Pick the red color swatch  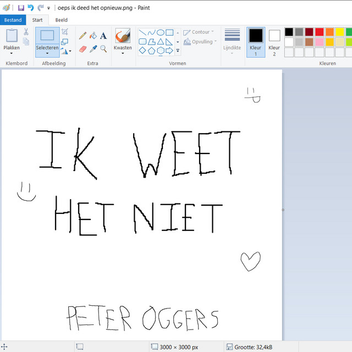[320, 32]
